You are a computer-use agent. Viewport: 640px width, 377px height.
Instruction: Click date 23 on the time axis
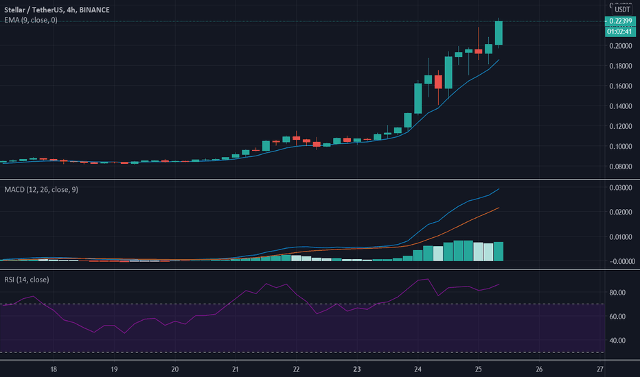356,369
